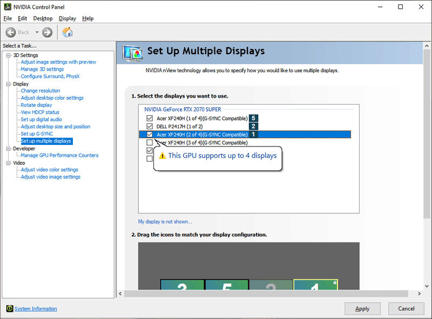
Task: Collapse the Display tree node
Action: click(x=8, y=84)
